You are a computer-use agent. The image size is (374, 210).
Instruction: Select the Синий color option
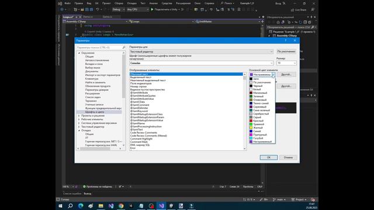click(x=262, y=131)
